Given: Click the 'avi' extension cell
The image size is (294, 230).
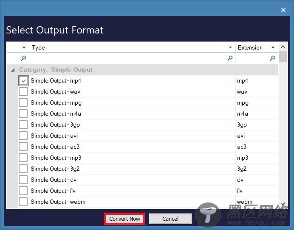Looking at the screenshot, I should tap(257, 136).
